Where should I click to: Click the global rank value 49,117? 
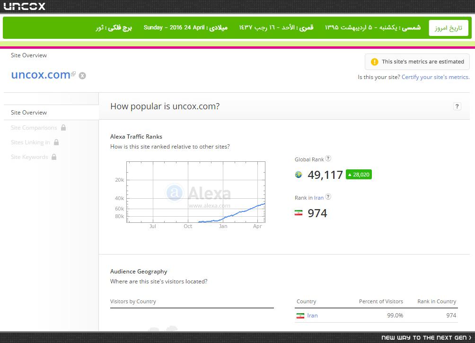[325, 175]
